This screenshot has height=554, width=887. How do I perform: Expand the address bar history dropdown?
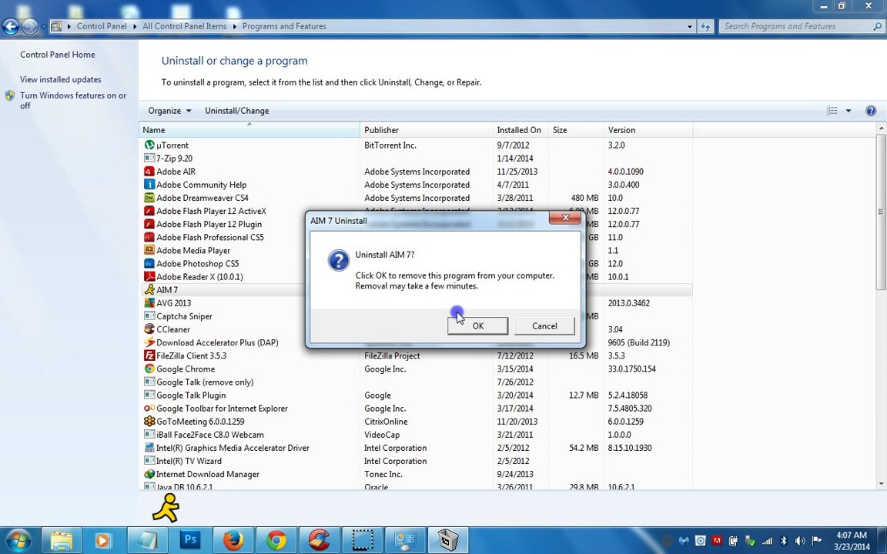tap(689, 26)
